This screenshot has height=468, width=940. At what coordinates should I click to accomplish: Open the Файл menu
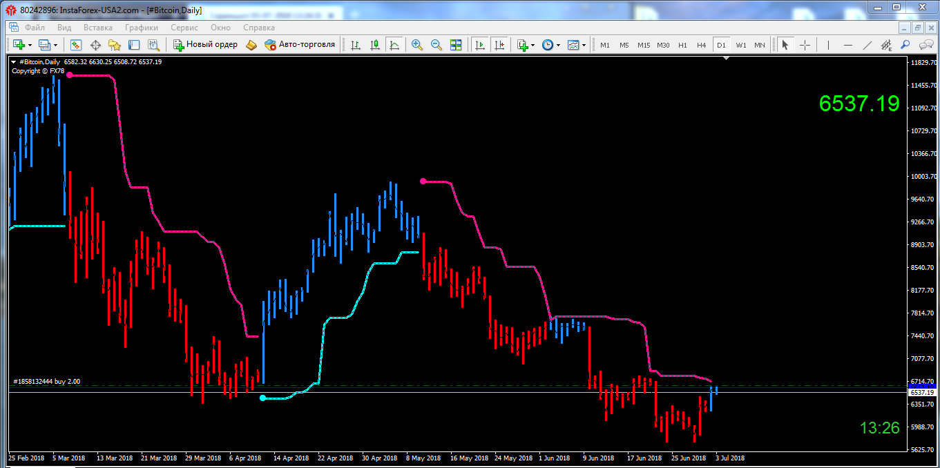[x=35, y=28]
